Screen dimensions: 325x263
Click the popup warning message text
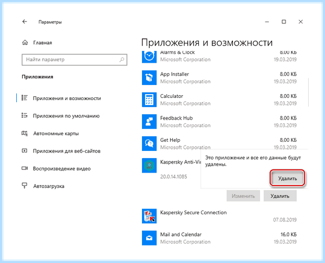point(253,161)
